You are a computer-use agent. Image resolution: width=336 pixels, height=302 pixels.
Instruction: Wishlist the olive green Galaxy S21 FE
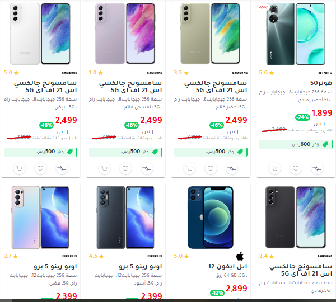(x=211, y=169)
